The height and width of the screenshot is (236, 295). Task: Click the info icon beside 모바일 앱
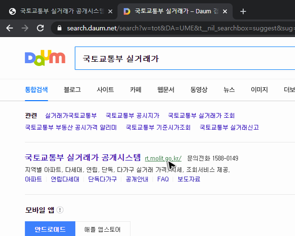click(60, 210)
